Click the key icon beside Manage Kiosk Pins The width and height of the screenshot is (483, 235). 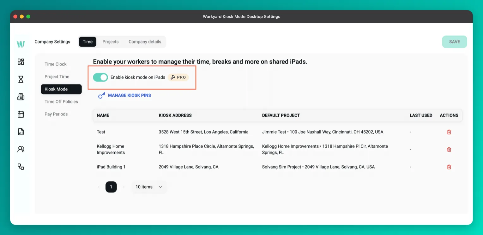[101, 95]
